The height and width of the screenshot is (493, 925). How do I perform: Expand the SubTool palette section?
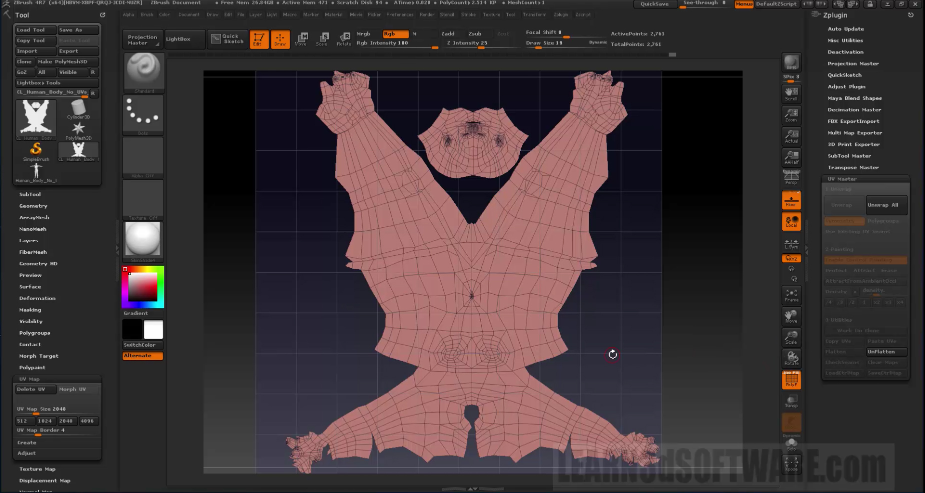tap(30, 194)
